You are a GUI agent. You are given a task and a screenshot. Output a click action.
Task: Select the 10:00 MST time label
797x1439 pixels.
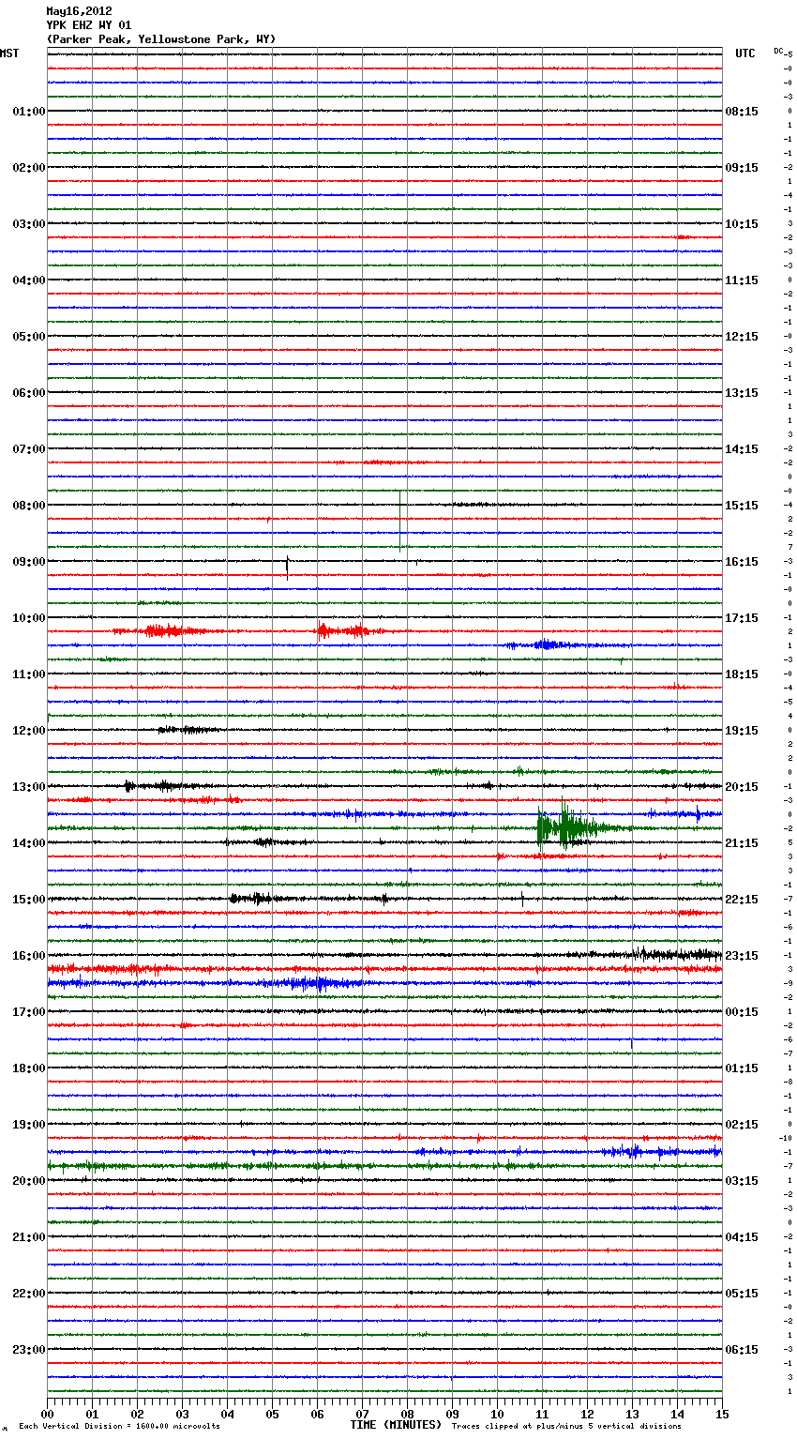(x=28, y=618)
